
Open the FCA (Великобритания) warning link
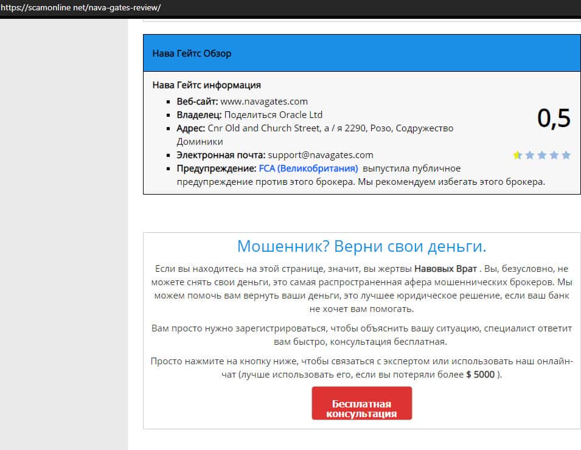point(308,168)
